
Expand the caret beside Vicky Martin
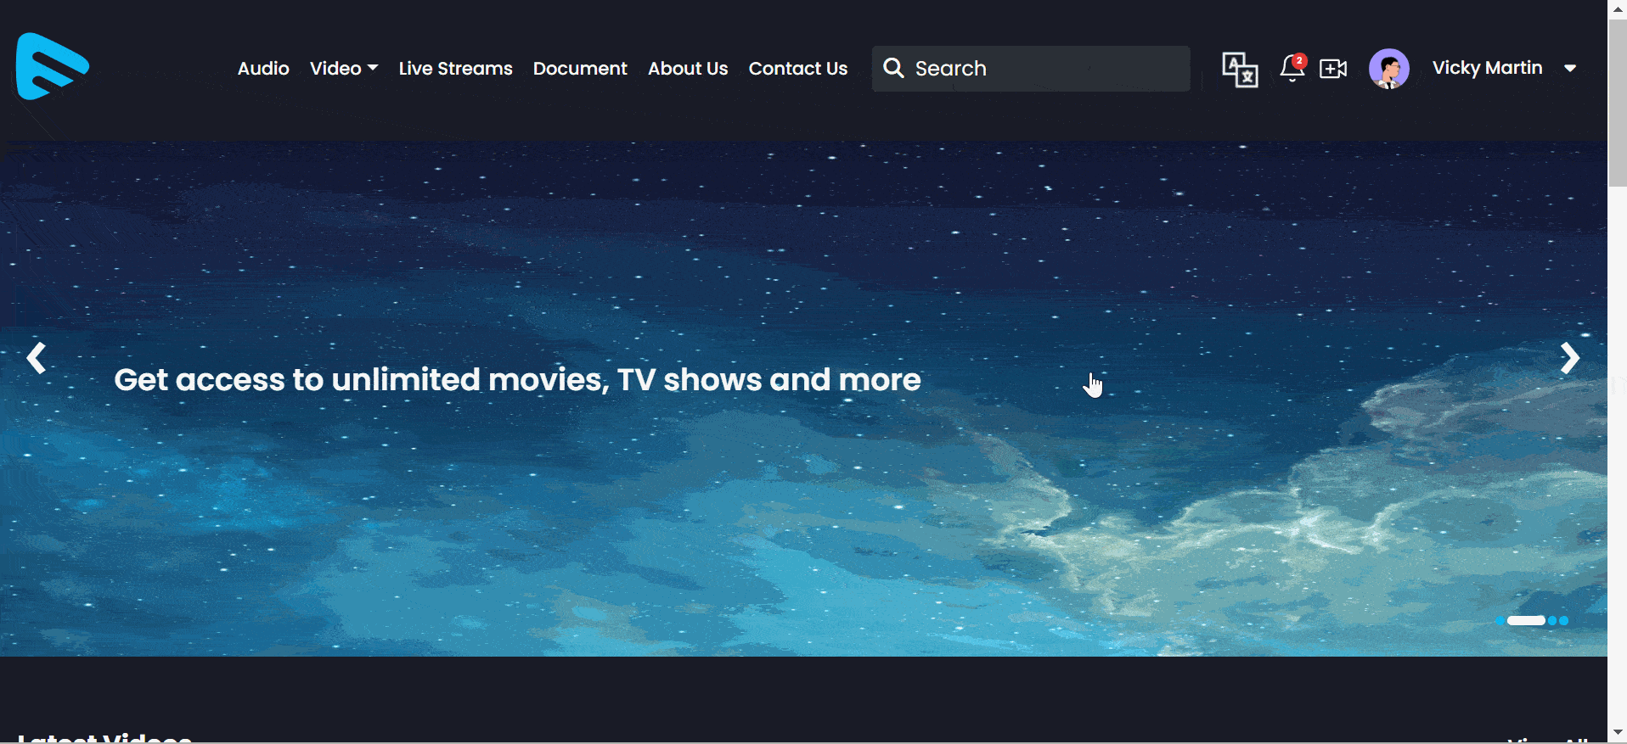click(1570, 69)
